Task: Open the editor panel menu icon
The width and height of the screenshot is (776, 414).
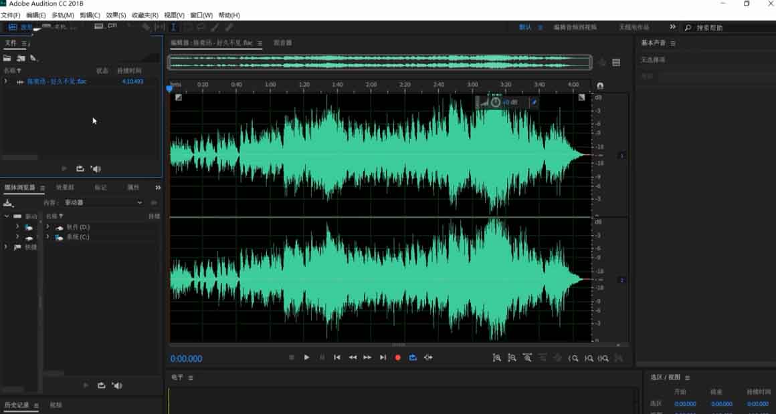Action: (260, 43)
